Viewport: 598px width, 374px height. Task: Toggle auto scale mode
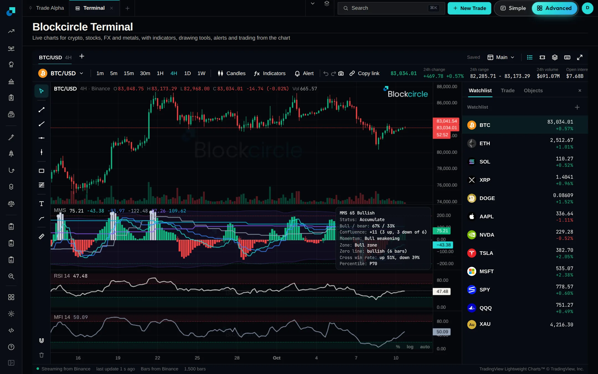coord(425,347)
